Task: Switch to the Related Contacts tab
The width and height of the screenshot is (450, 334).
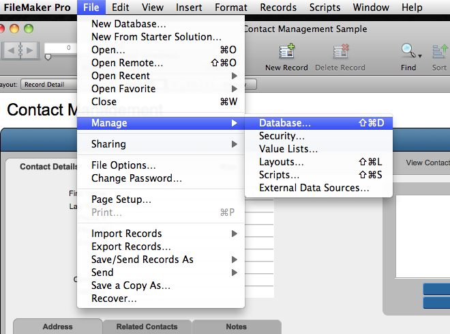Action: (x=147, y=326)
